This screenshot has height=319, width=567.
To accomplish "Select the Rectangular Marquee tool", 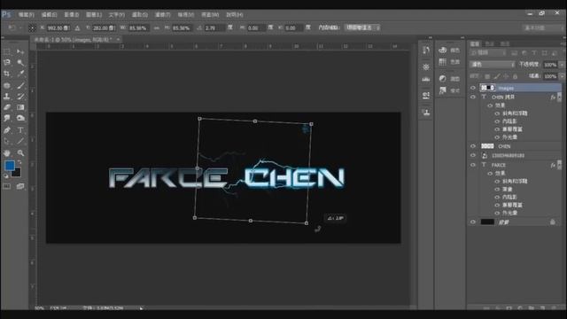I will [7, 52].
